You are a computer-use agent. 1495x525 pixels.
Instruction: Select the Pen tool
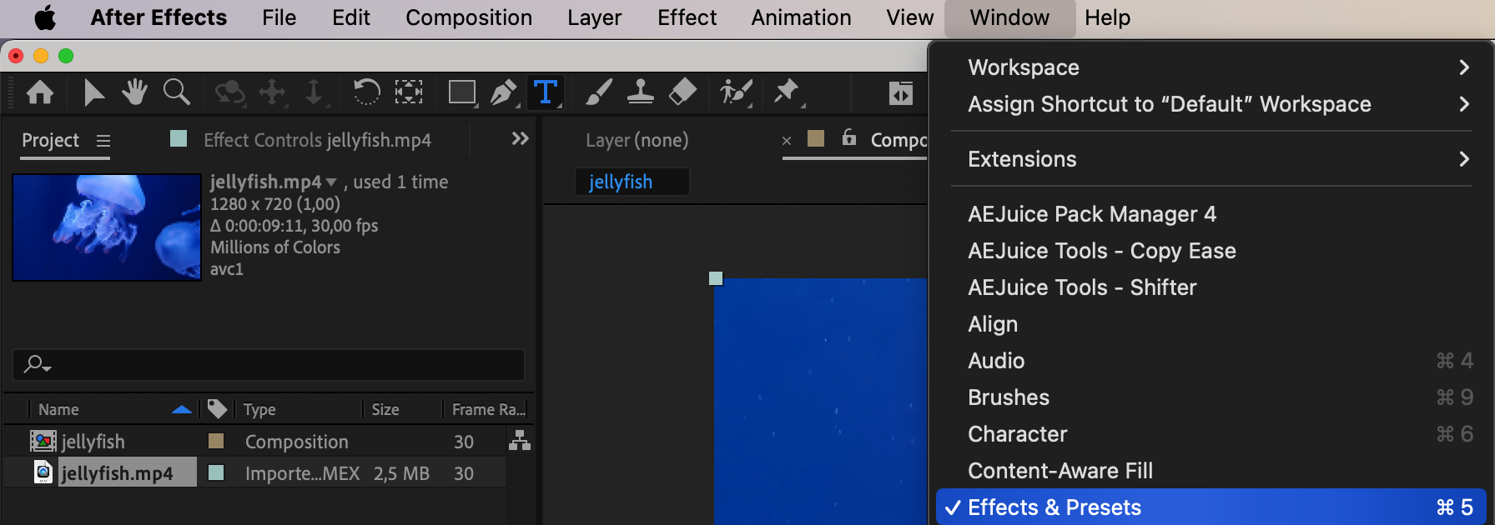504,92
